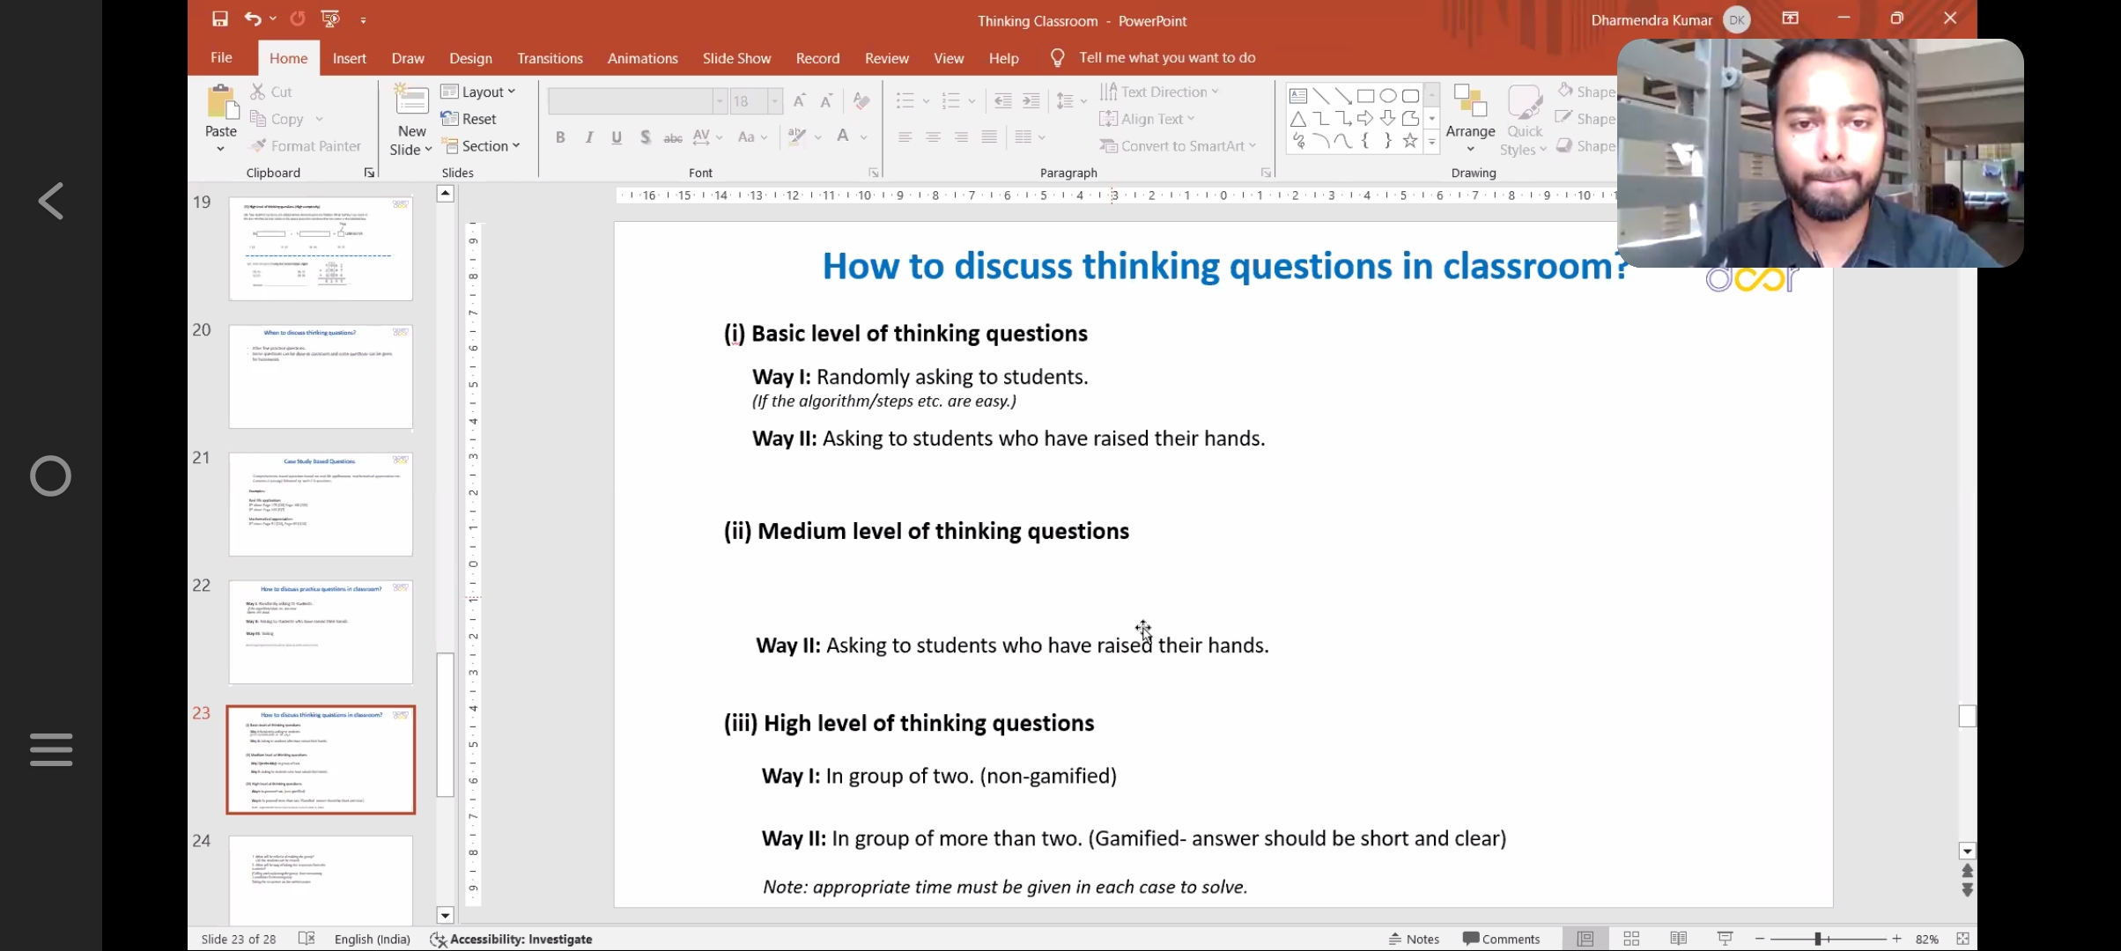This screenshot has width=2121, height=951.
Task: Open Convert to SmartArt dropdown
Action: 1178,146
